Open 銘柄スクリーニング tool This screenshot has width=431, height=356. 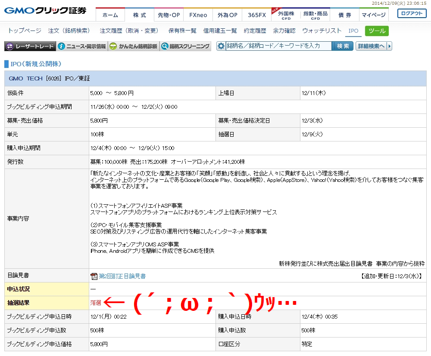[185, 46]
